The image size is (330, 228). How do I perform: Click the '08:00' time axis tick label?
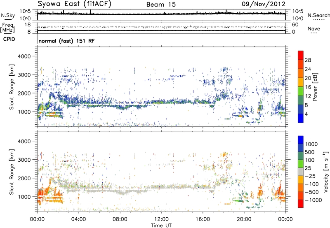click(120, 219)
